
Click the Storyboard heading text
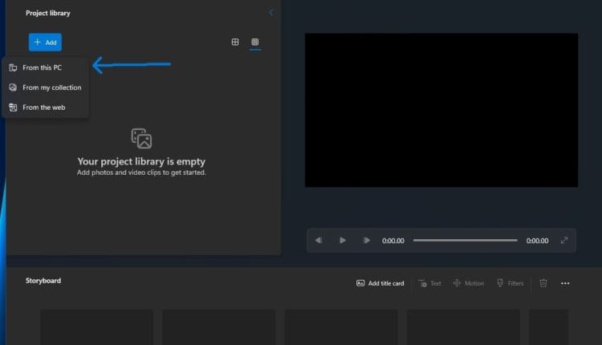pyautogui.click(x=43, y=281)
